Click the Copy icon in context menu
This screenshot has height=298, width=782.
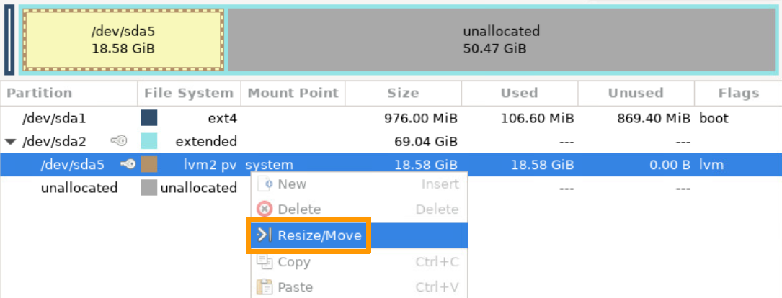tap(265, 262)
